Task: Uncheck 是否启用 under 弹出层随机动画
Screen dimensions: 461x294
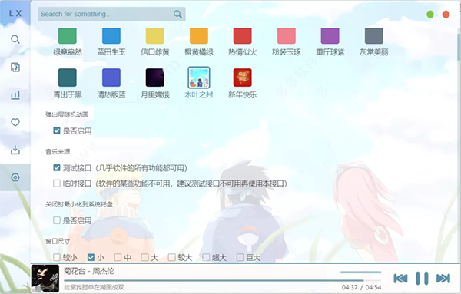Action: tap(57, 130)
